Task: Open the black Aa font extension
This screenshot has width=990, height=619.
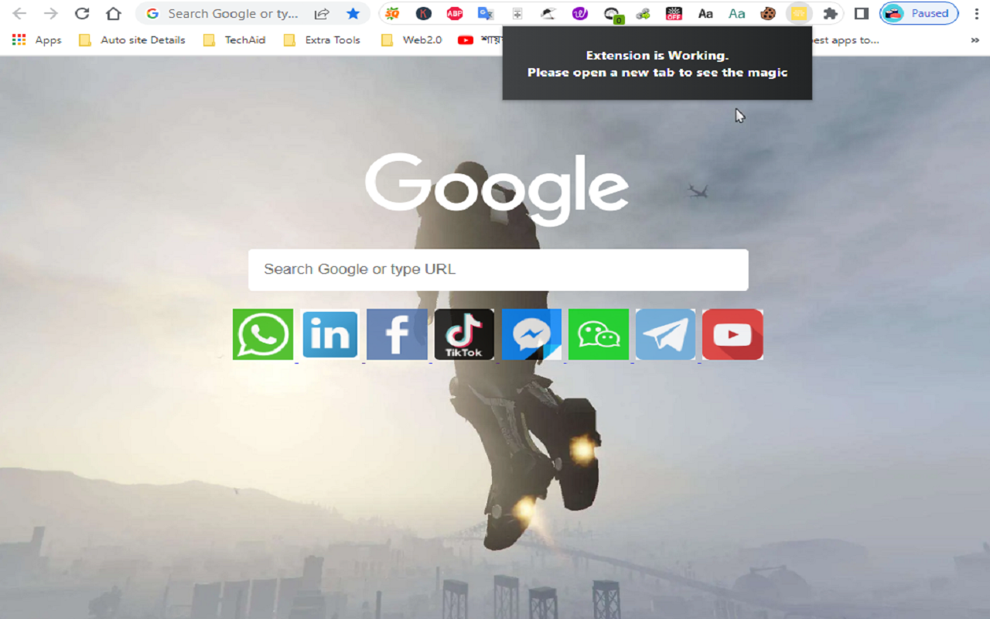Action: [705, 13]
